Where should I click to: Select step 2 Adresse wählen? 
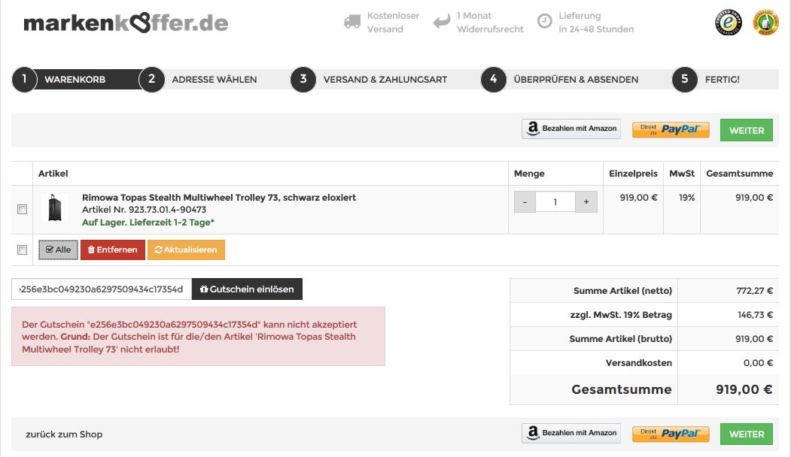coord(202,79)
